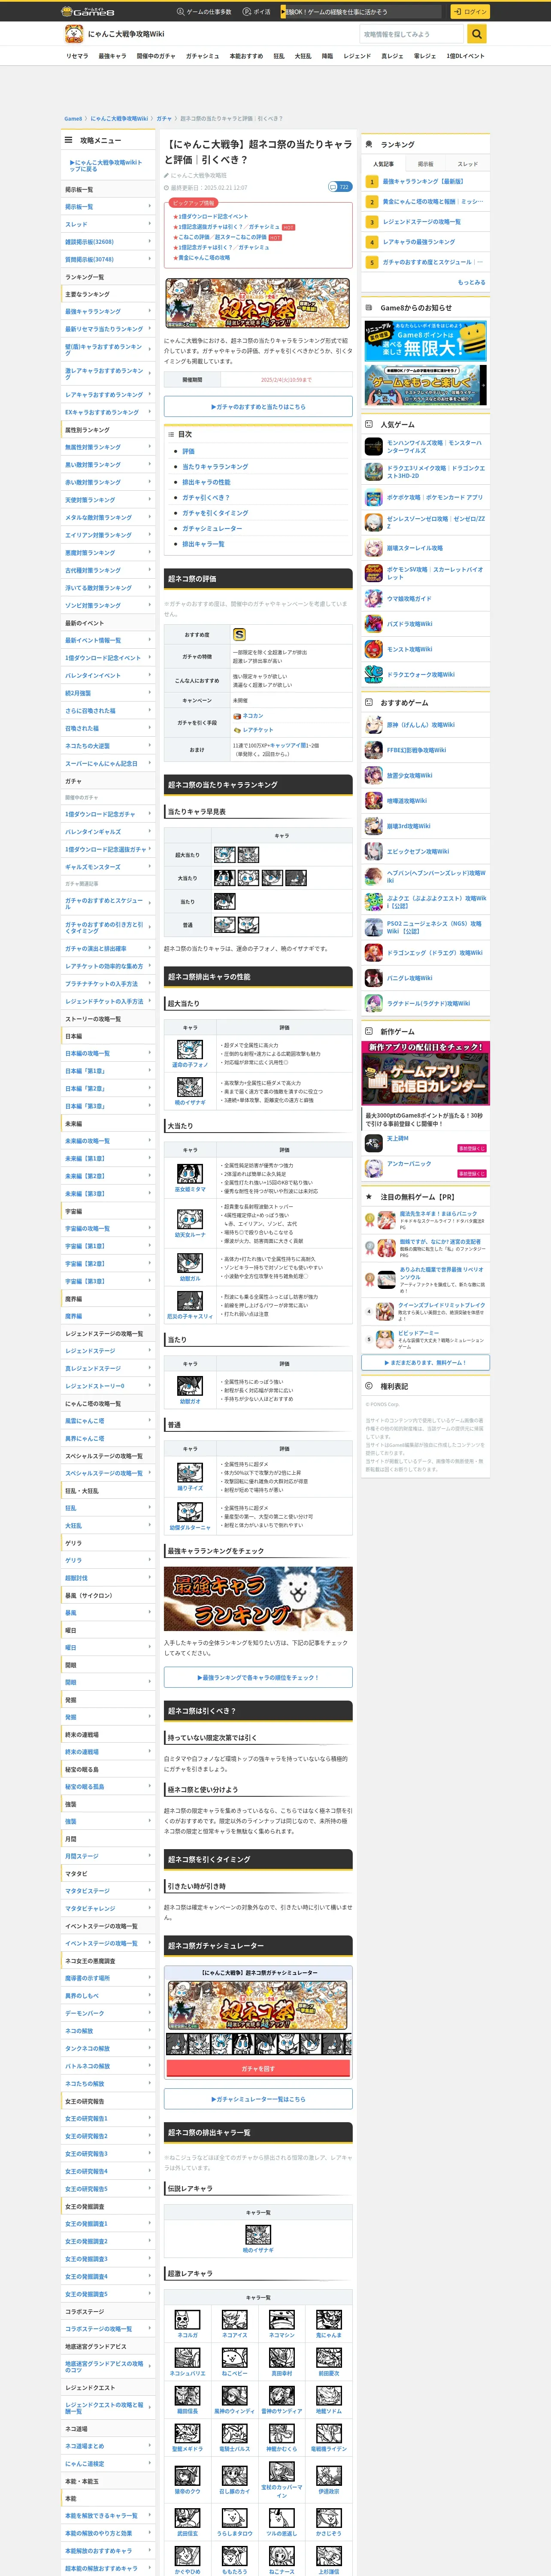Click the ログイン button
Viewport: 551px width, 2576px height.
(470, 12)
